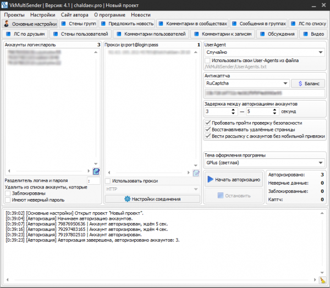Open the Видео tab

313,34
